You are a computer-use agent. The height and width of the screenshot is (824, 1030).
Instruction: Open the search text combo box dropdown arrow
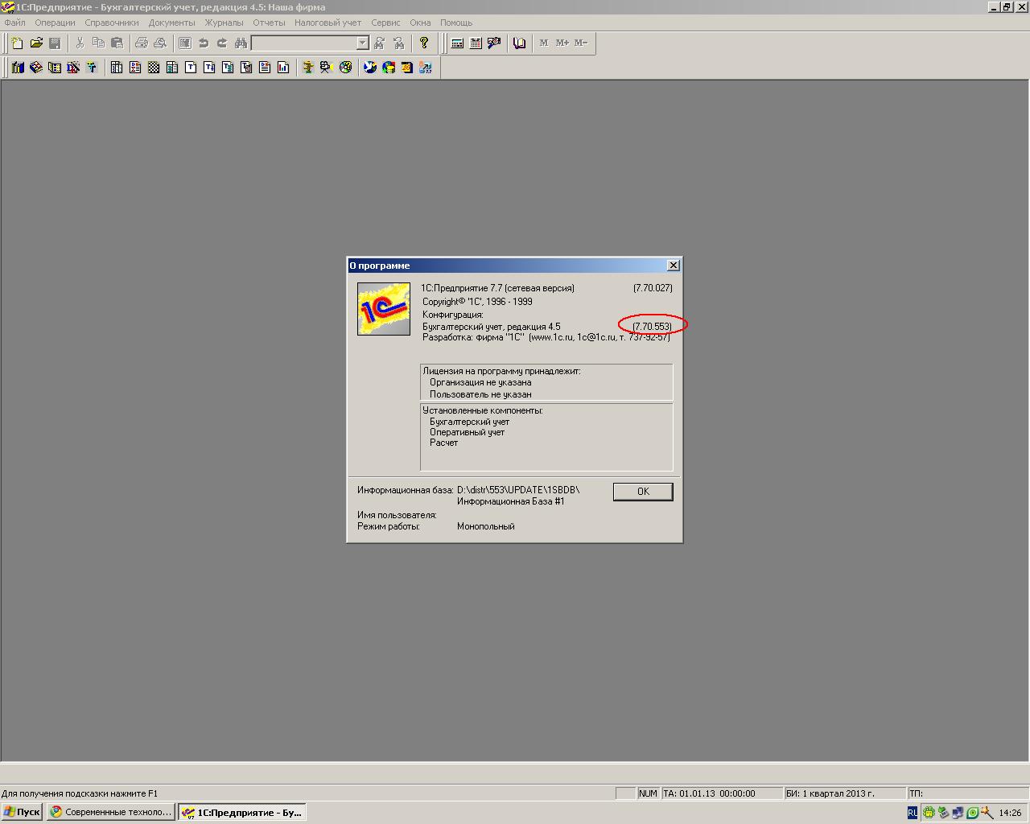point(362,43)
